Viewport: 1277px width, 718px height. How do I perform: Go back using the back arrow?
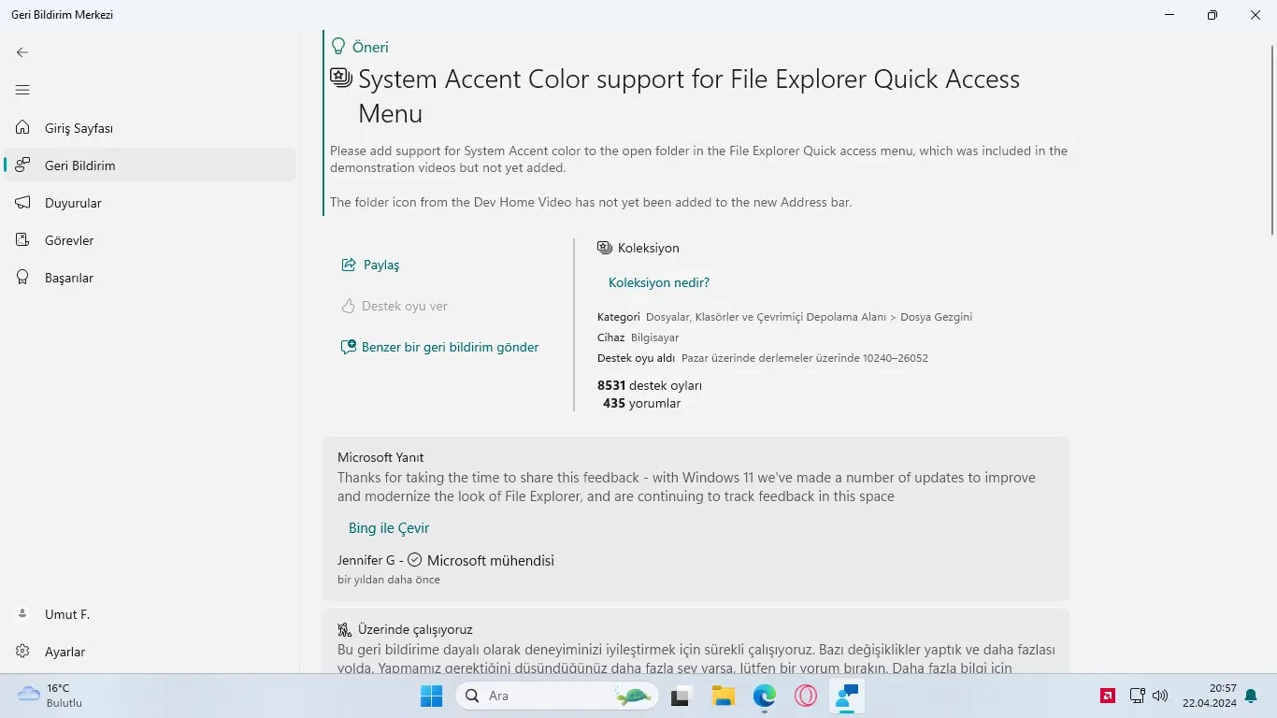[x=22, y=52]
